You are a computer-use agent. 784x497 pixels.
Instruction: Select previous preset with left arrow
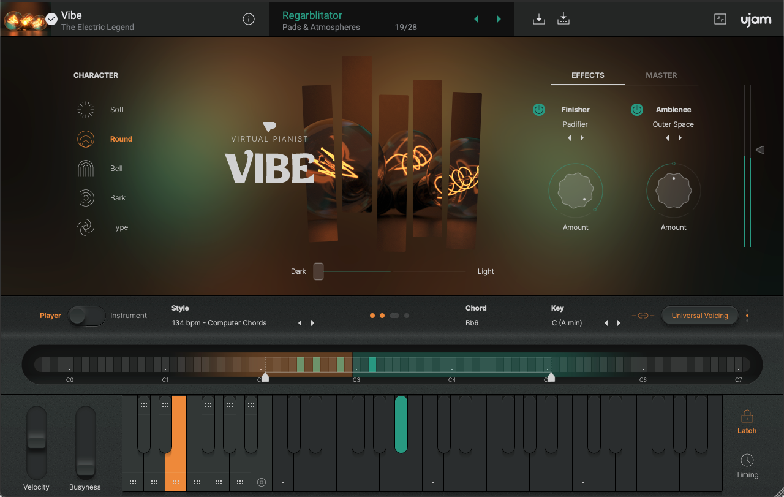476,19
